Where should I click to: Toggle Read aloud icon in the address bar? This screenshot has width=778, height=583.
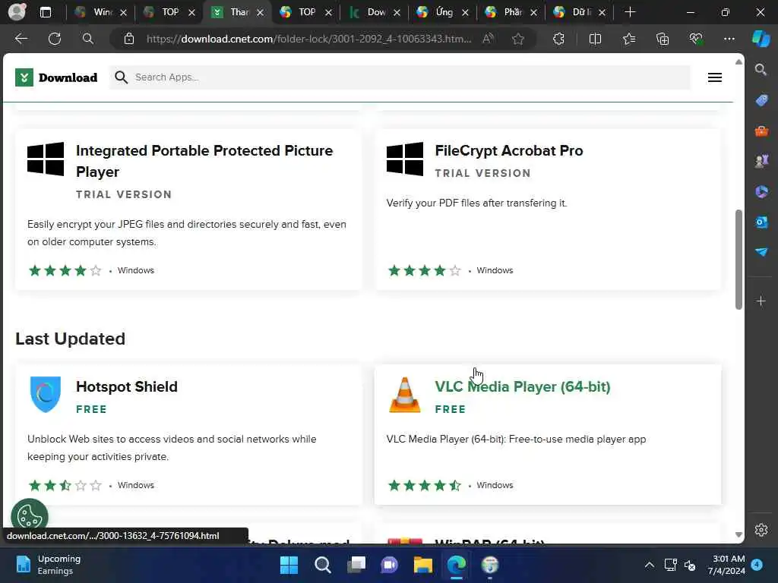coord(489,39)
